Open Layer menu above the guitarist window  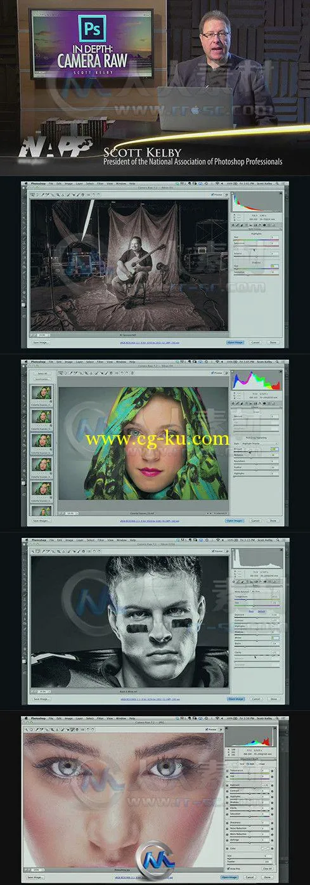[x=79, y=183]
